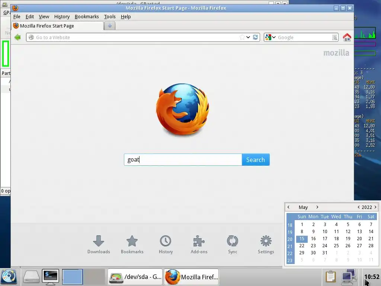Select May 15 in the calendar
Viewport: 381px width, 286px height.
pos(302,239)
